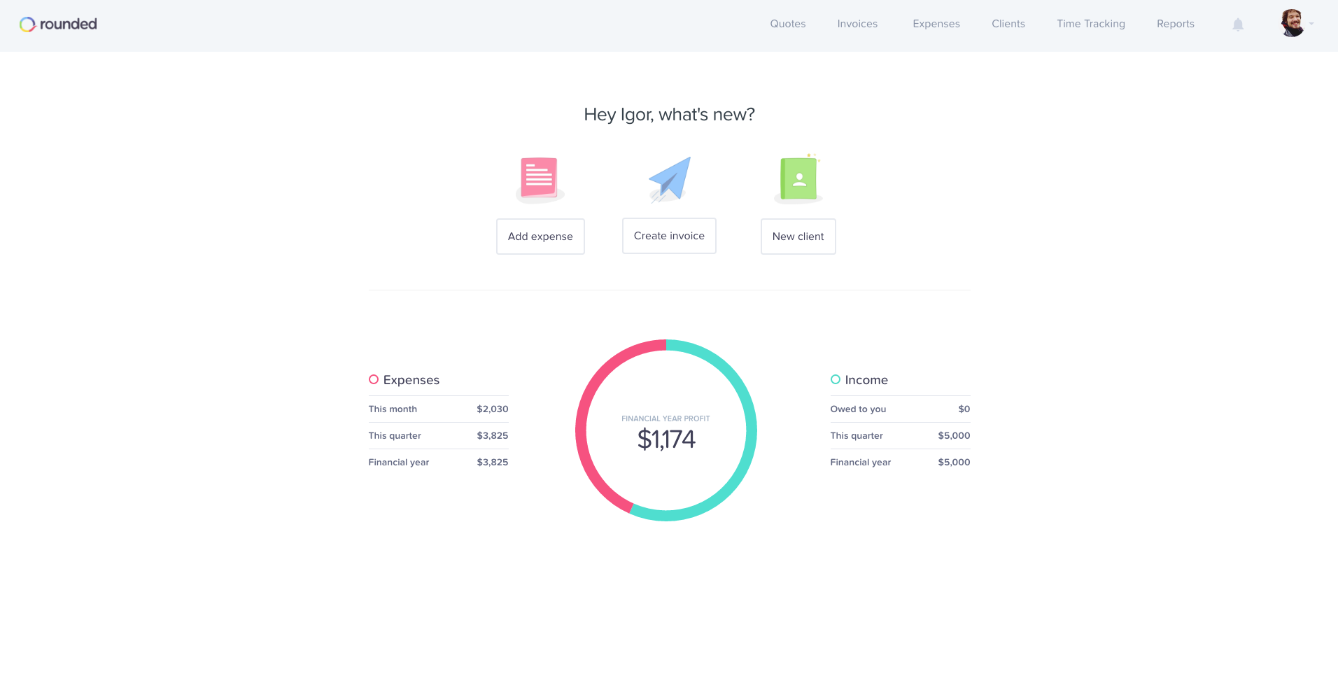
Task: Click the green contact book icon
Action: [x=798, y=178]
